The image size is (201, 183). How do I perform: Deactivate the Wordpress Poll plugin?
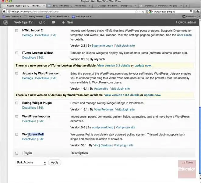(x=29, y=139)
